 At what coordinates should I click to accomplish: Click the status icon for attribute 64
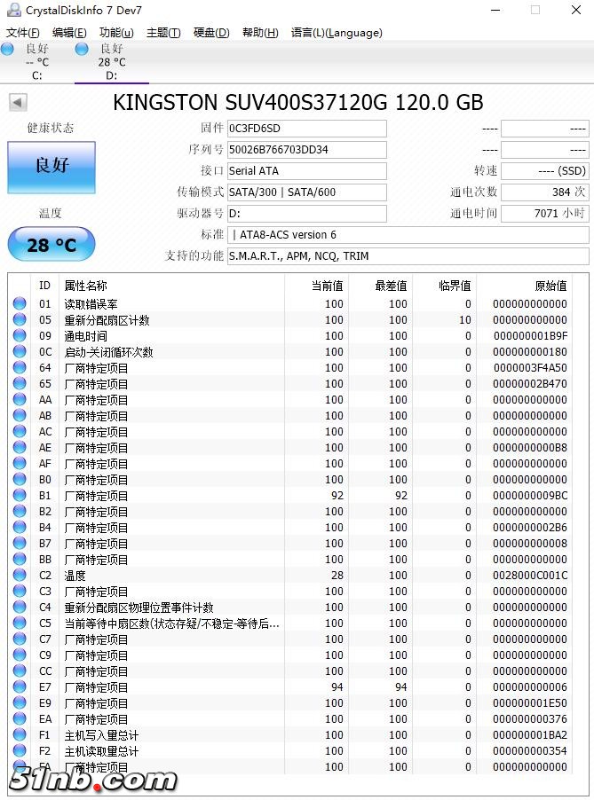(20, 367)
